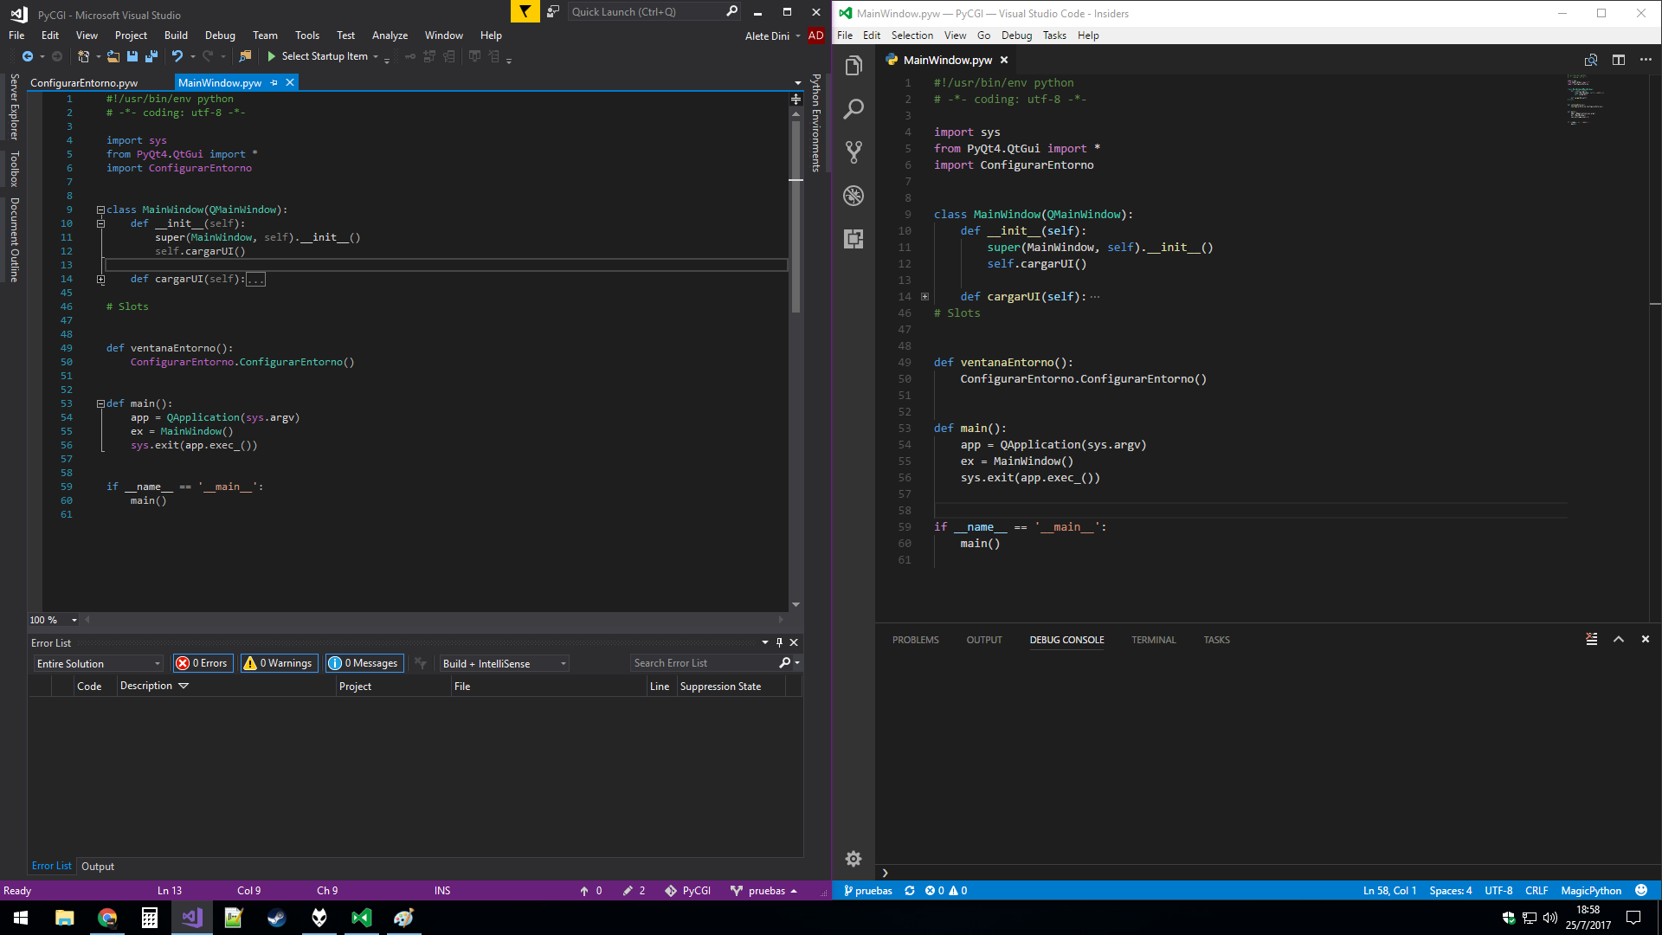Open Steam from Windows taskbar
The height and width of the screenshot is (935, 1662).
pyautogui.click(x=277, y=918)
